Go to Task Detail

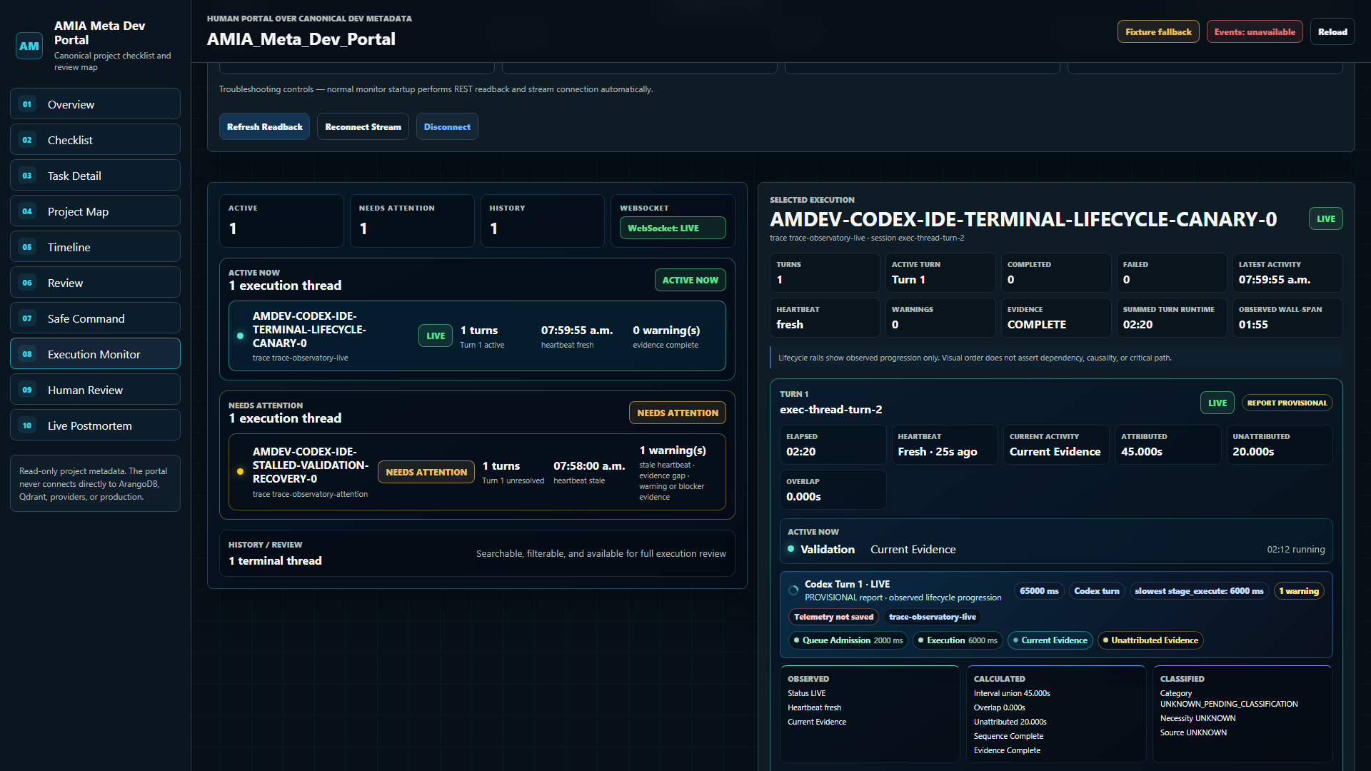[95, 176]
